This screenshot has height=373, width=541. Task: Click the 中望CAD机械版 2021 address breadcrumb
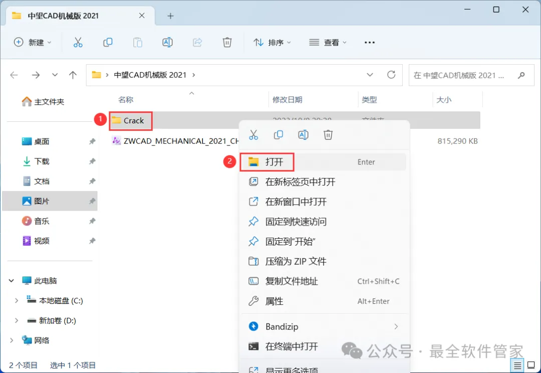[150, 75]
